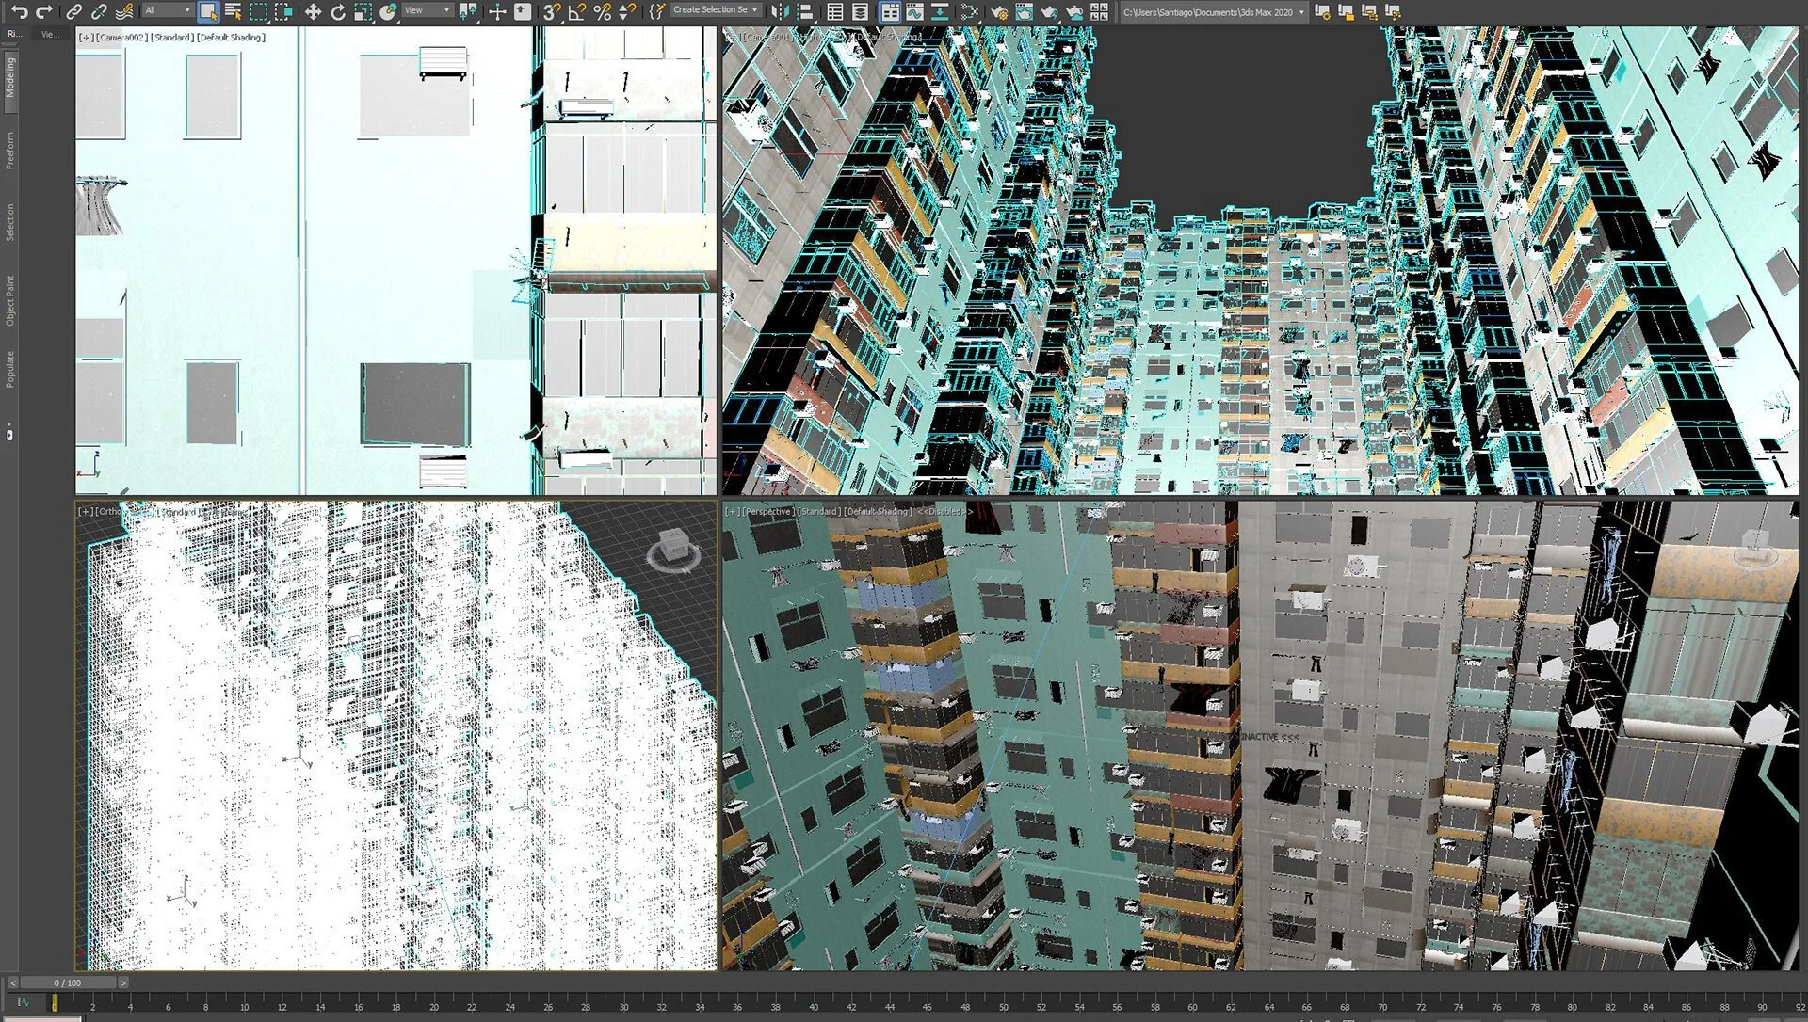Open the Curve Editor icon
This screenshot has width=1808, height=1022.
[x=914, y=11]
